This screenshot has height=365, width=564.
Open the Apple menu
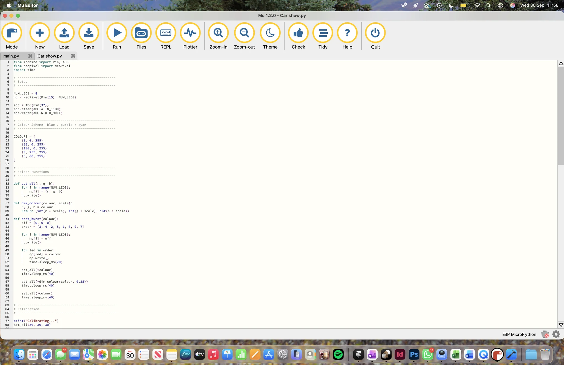pyautogui.click(x=9, y=5)
